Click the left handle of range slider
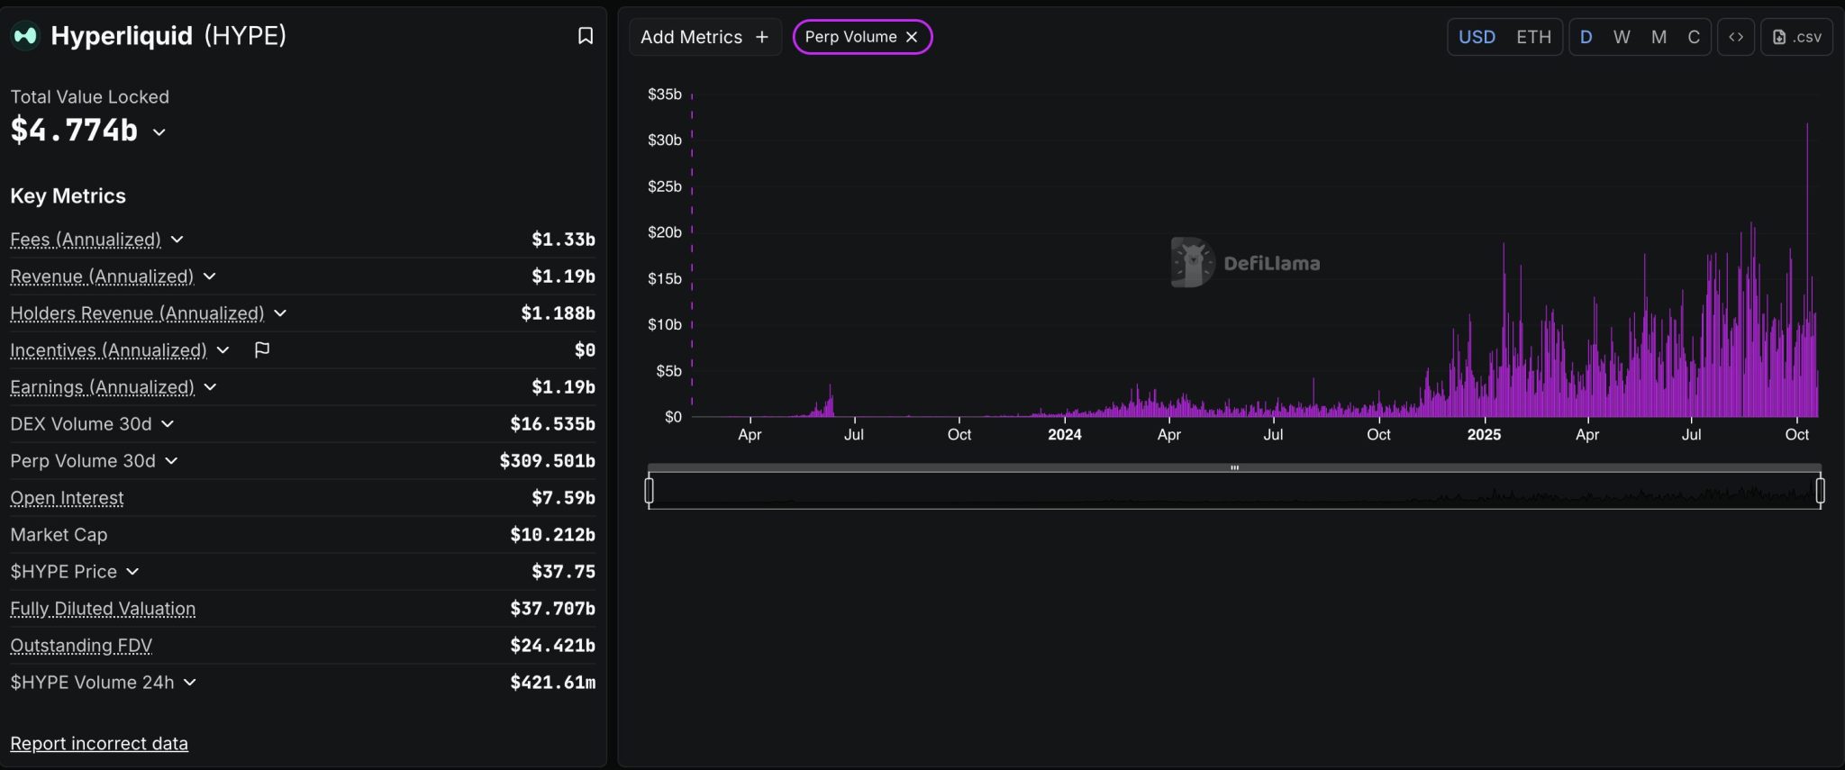This screenshot has height=770, width=1845. click(x=649, y=491)
